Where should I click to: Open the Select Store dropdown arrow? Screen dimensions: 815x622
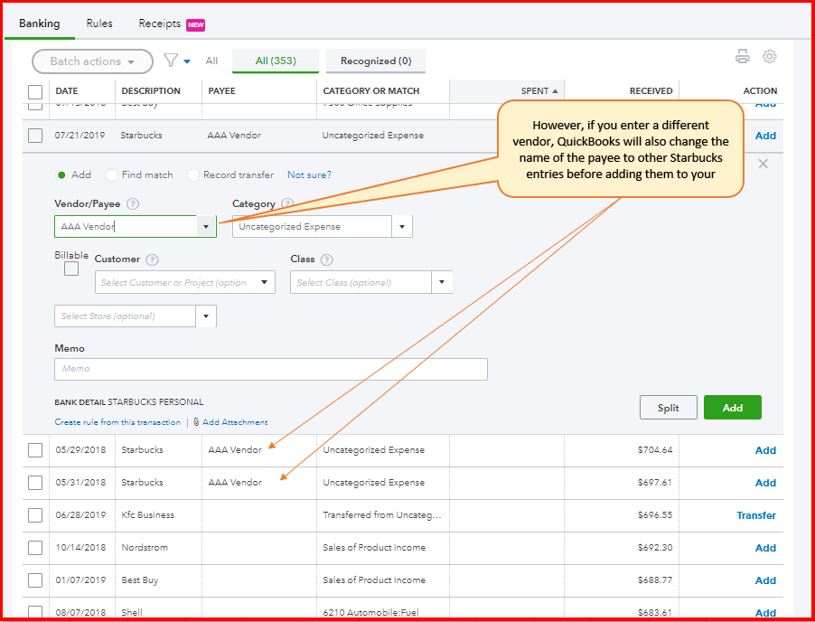tap(206, 316)
